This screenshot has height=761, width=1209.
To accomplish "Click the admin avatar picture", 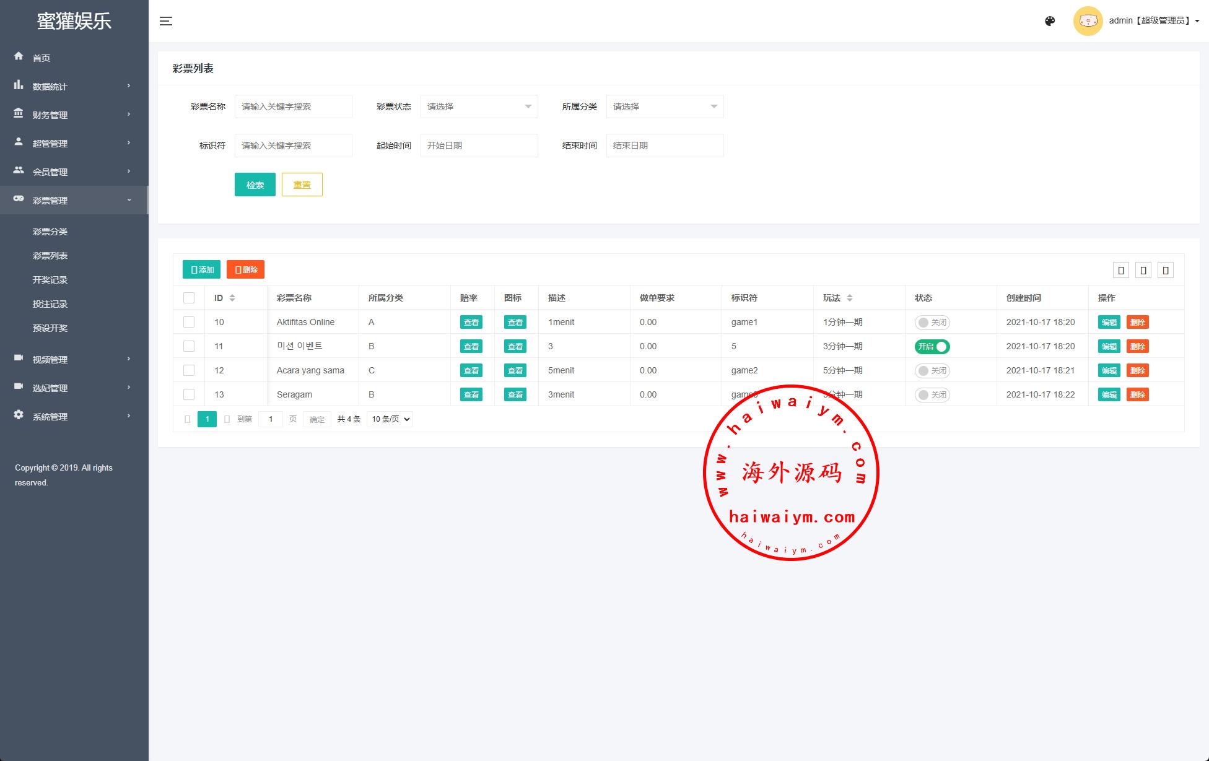I will tap(1088, 21).
